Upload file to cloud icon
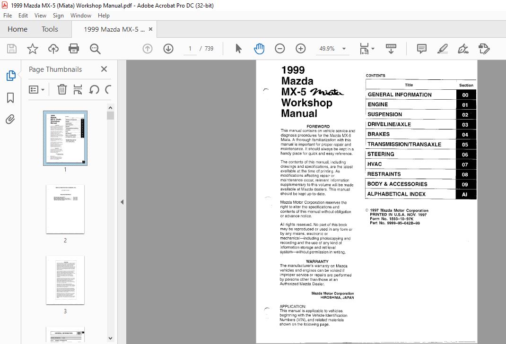Viewport: 506px width, 344px height. pos(53,49)
